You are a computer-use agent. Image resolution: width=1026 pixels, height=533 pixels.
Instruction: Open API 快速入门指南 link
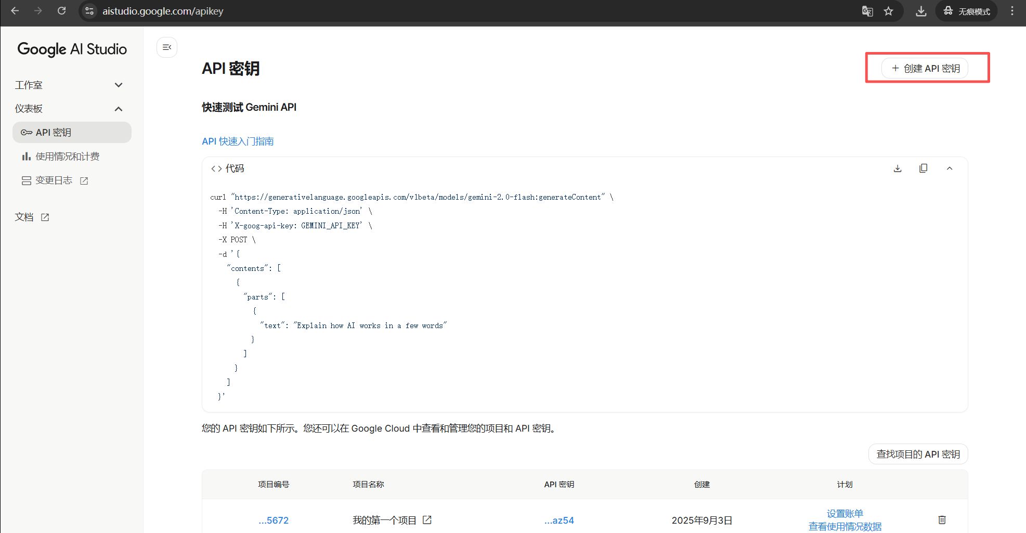(238, 141)
